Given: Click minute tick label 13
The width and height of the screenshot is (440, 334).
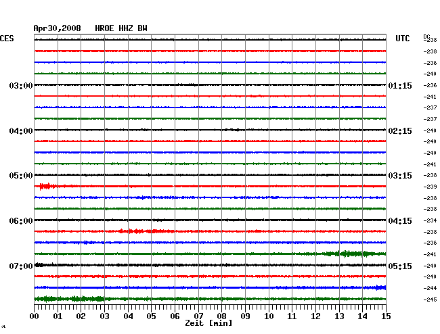Looking at the screenshot, I should point(339,316).
